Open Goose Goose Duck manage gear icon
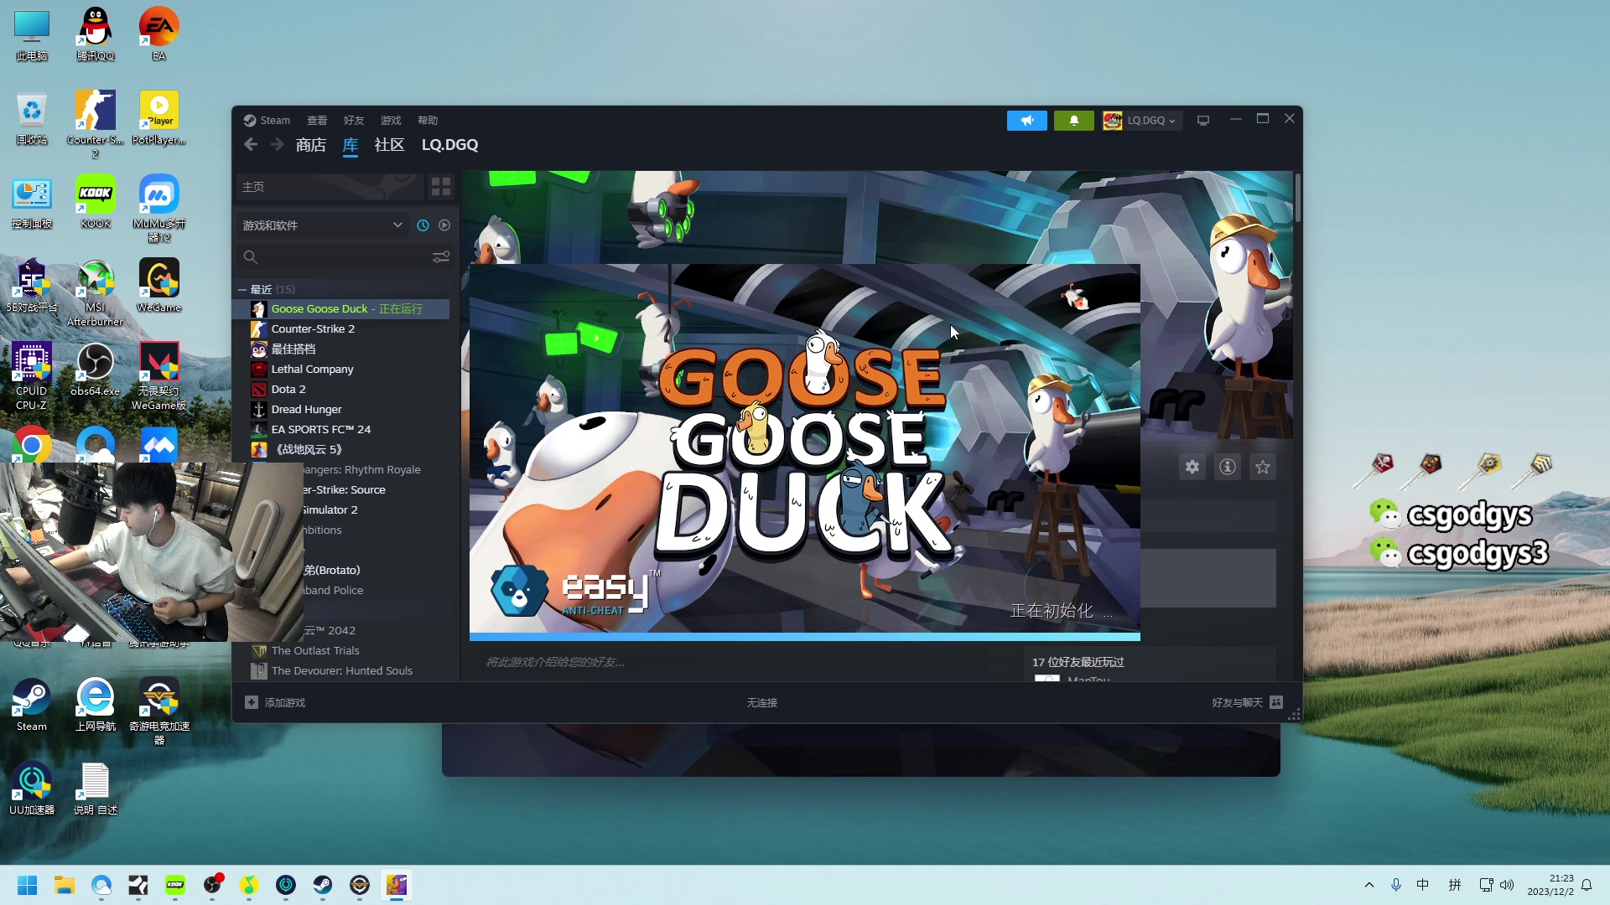The height and width of the screenshot is (905, 1610). pos(1192,467)
